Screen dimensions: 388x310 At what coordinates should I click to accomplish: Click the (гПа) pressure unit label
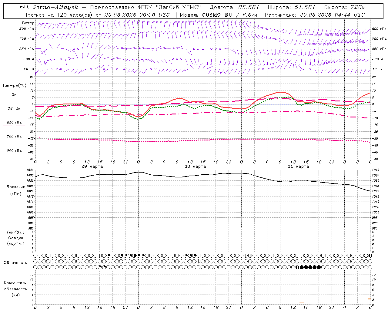click(x=16, y=194)
